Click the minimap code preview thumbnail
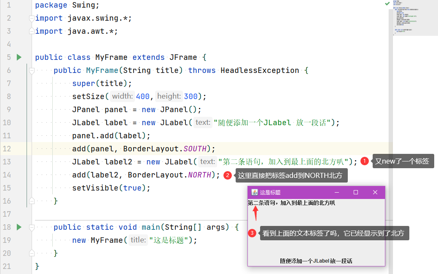438x274 pixels. coord(415,17)
